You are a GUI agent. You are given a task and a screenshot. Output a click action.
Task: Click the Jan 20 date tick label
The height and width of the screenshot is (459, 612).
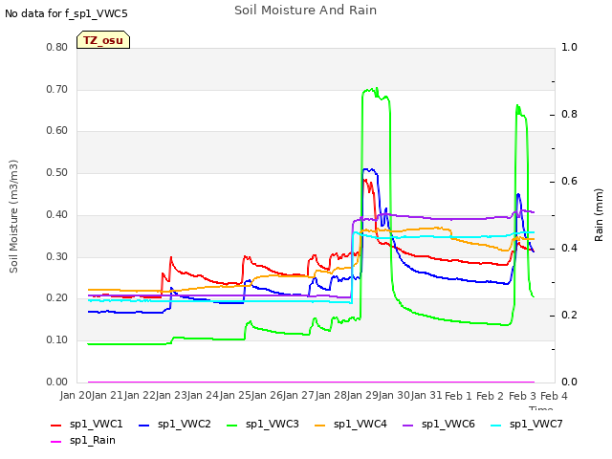pos(76,396)
